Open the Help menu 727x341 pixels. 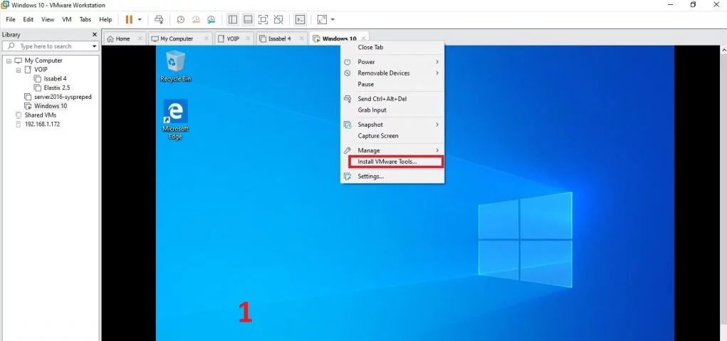[105, 19]
